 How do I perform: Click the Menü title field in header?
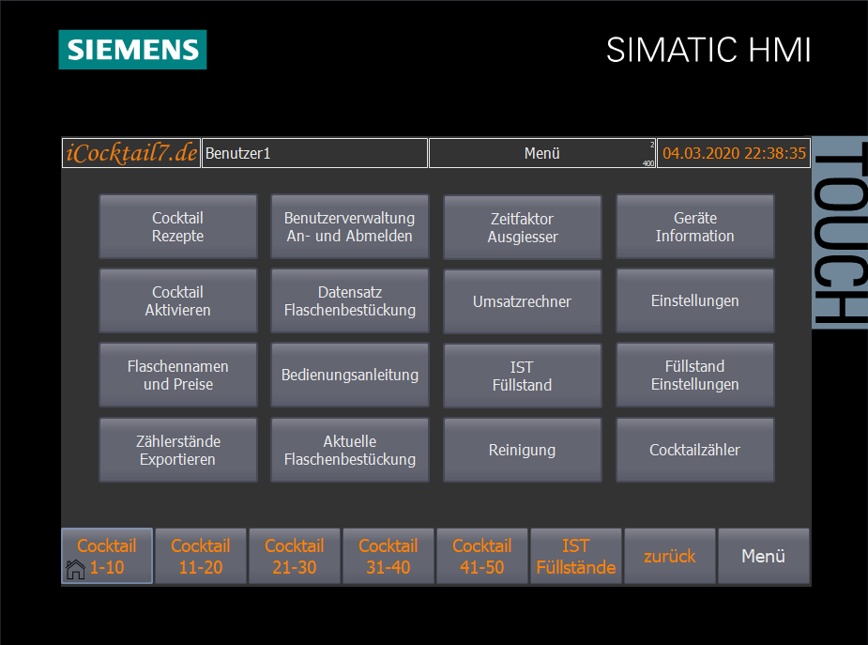[x=542, y=153]
